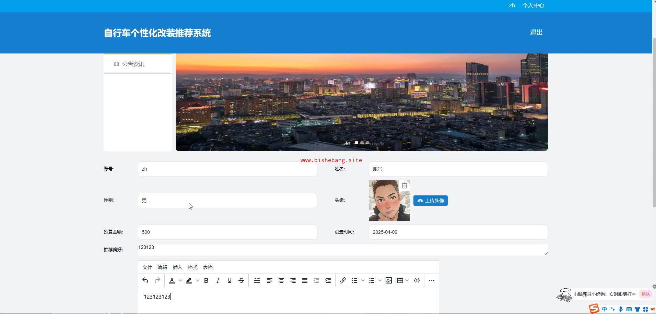Select the second carousel indicator dot

click(x=362, y=143)
